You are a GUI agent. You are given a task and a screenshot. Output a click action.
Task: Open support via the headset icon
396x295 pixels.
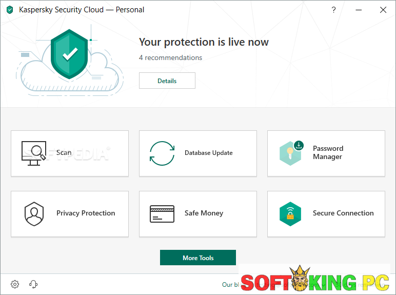tap(33, 284)
